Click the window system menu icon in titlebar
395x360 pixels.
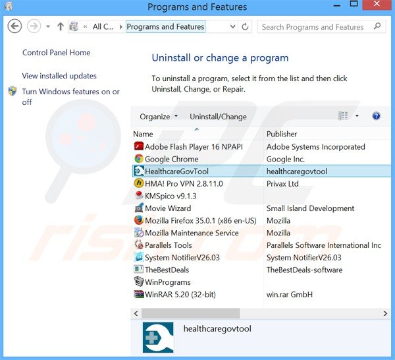coord(9,6)
